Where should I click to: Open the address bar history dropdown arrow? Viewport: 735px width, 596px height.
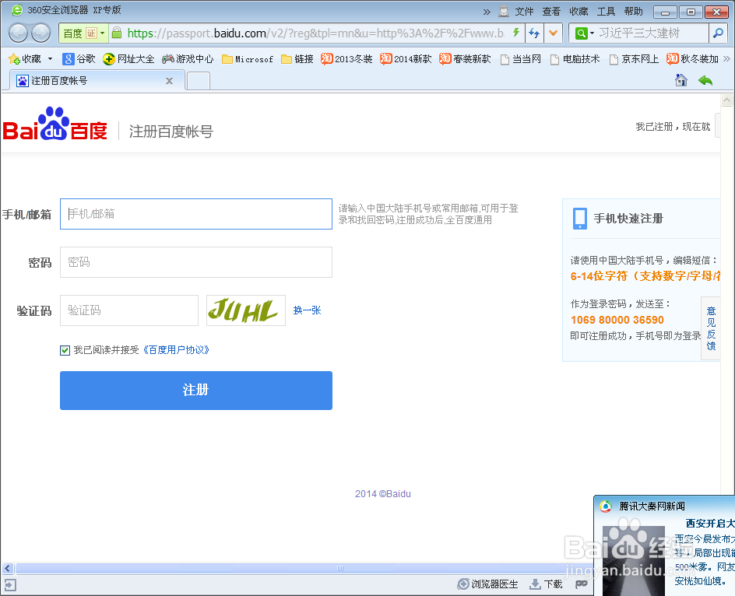[554, 33]
